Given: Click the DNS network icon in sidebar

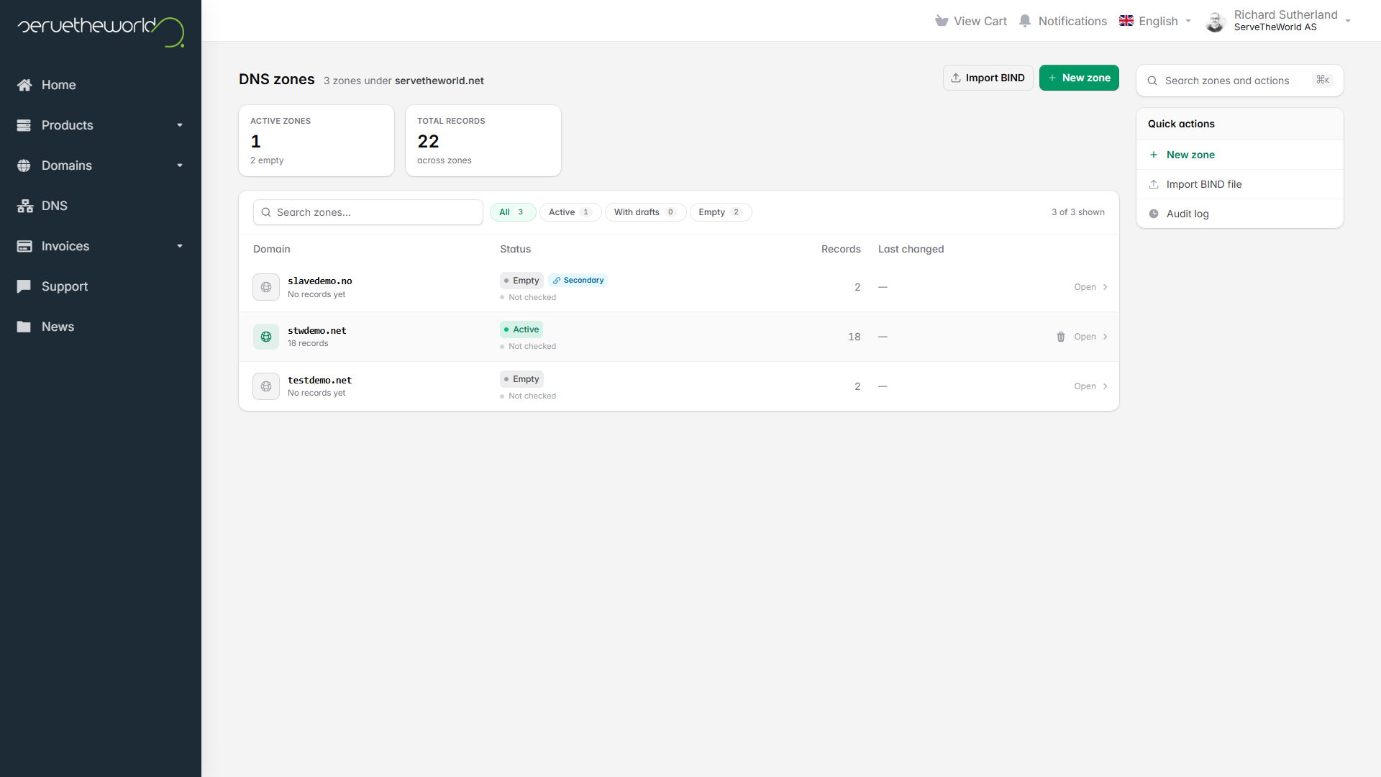Looking at the screenshot, I should (x=25, y=206).
